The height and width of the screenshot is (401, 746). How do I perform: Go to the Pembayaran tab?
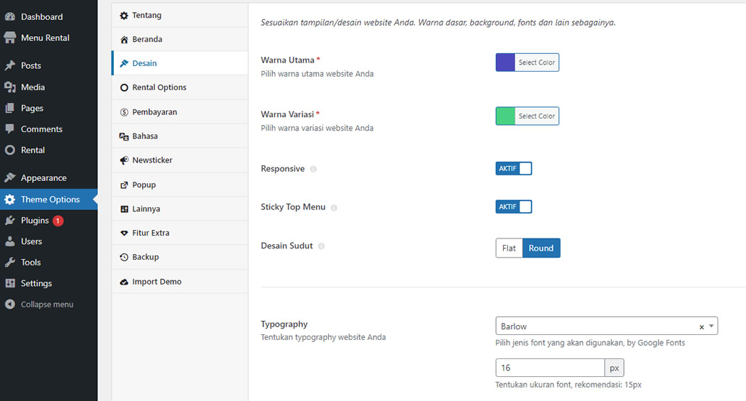point(180,112)
